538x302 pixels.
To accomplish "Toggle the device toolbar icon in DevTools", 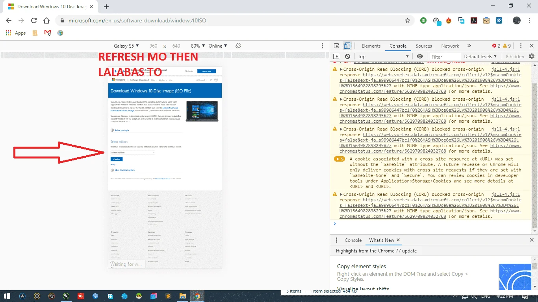I will coord(347,46).
